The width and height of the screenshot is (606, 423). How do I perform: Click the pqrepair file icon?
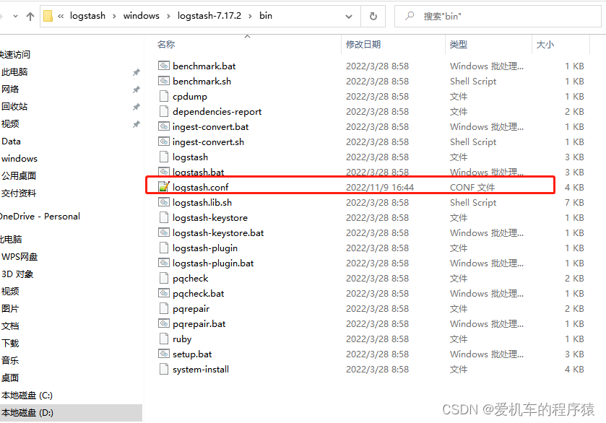164,308
